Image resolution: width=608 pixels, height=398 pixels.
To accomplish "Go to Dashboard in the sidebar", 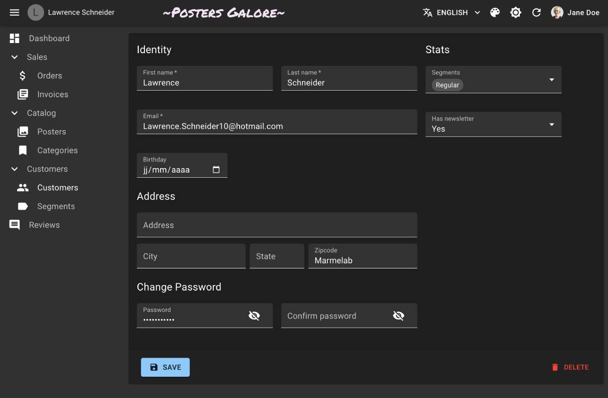I will pyautogui.click(x=49, y=38).
